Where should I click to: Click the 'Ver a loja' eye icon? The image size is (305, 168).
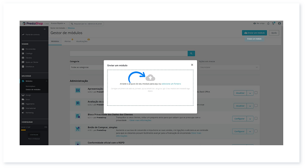(x=255, y=24)
